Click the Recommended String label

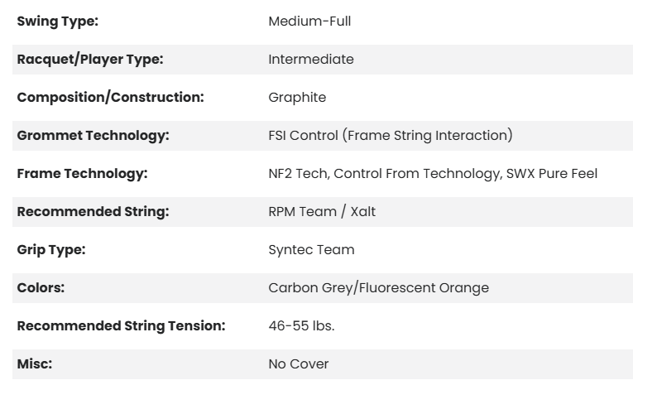click(93, 212)
